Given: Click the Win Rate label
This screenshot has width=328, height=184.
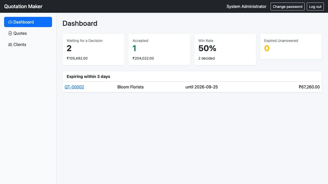Looking at the screenshot, I should 206,41.
